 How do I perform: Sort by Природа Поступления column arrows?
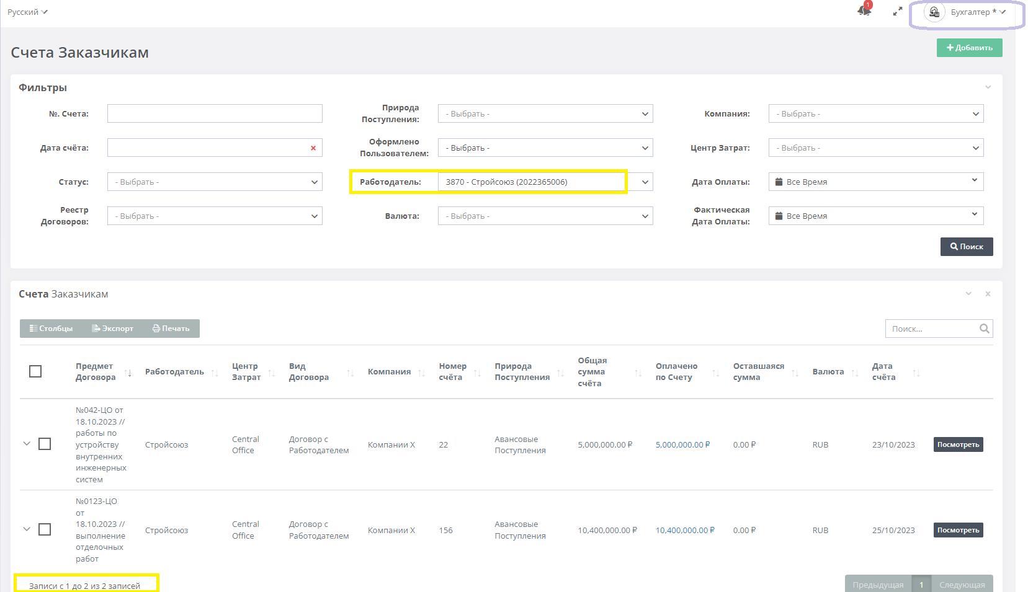[560, 373]
